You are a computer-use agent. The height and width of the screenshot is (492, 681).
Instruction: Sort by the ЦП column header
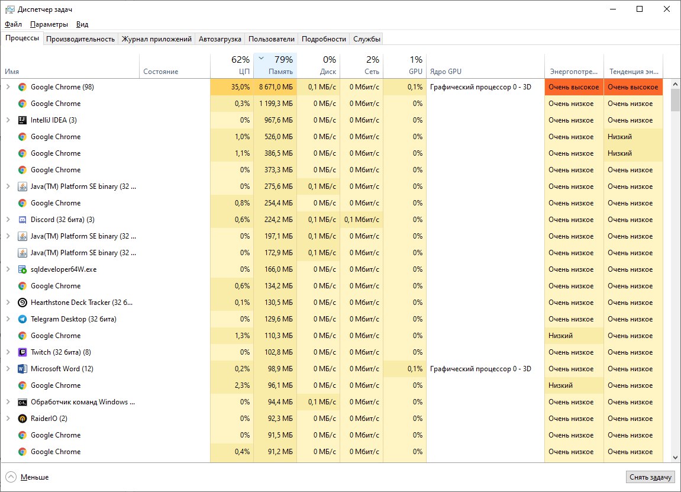(x=232, y=66)
